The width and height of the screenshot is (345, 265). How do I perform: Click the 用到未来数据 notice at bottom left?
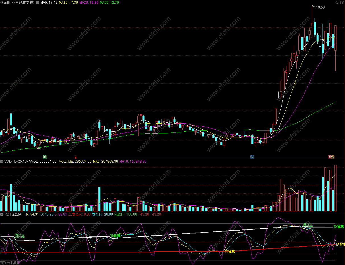pyautogui.click(x=10, y=263)
